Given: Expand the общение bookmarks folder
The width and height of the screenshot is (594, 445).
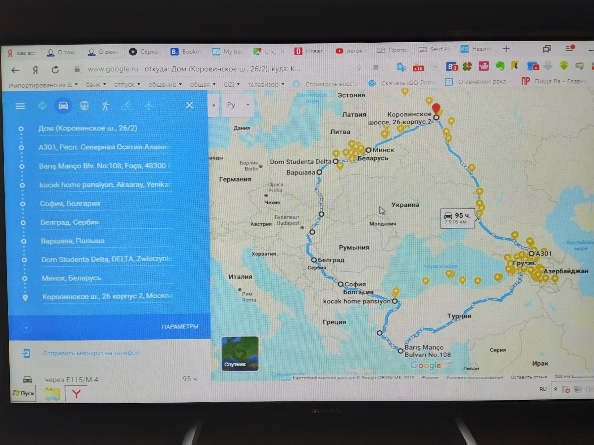Looking at the screenshot, I should pyautogui.click(x=165, y=85).
